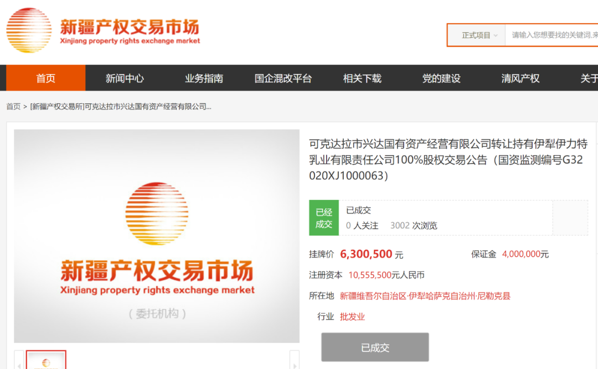Open the 正式项目 search category dropdown
Viewport: 598px width, 369px height.
(477, 35)
